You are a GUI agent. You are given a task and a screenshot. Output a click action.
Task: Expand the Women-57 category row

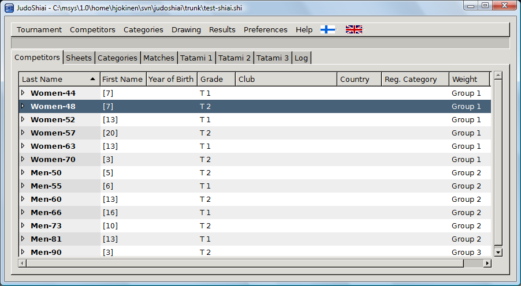[x=23, y=133]
